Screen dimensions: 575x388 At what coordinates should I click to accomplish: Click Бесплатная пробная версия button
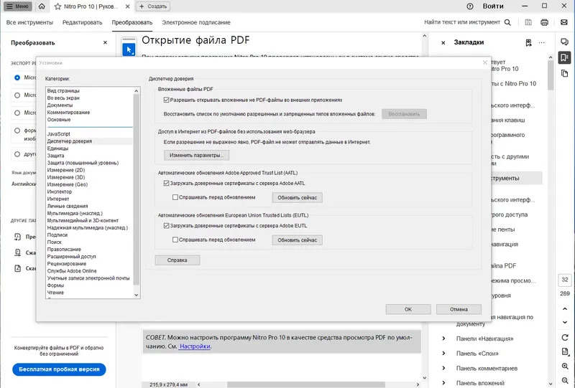pos(59,369)
